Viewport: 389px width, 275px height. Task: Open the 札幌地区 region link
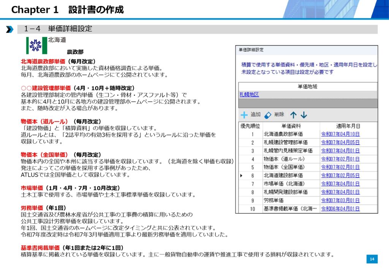249,95
